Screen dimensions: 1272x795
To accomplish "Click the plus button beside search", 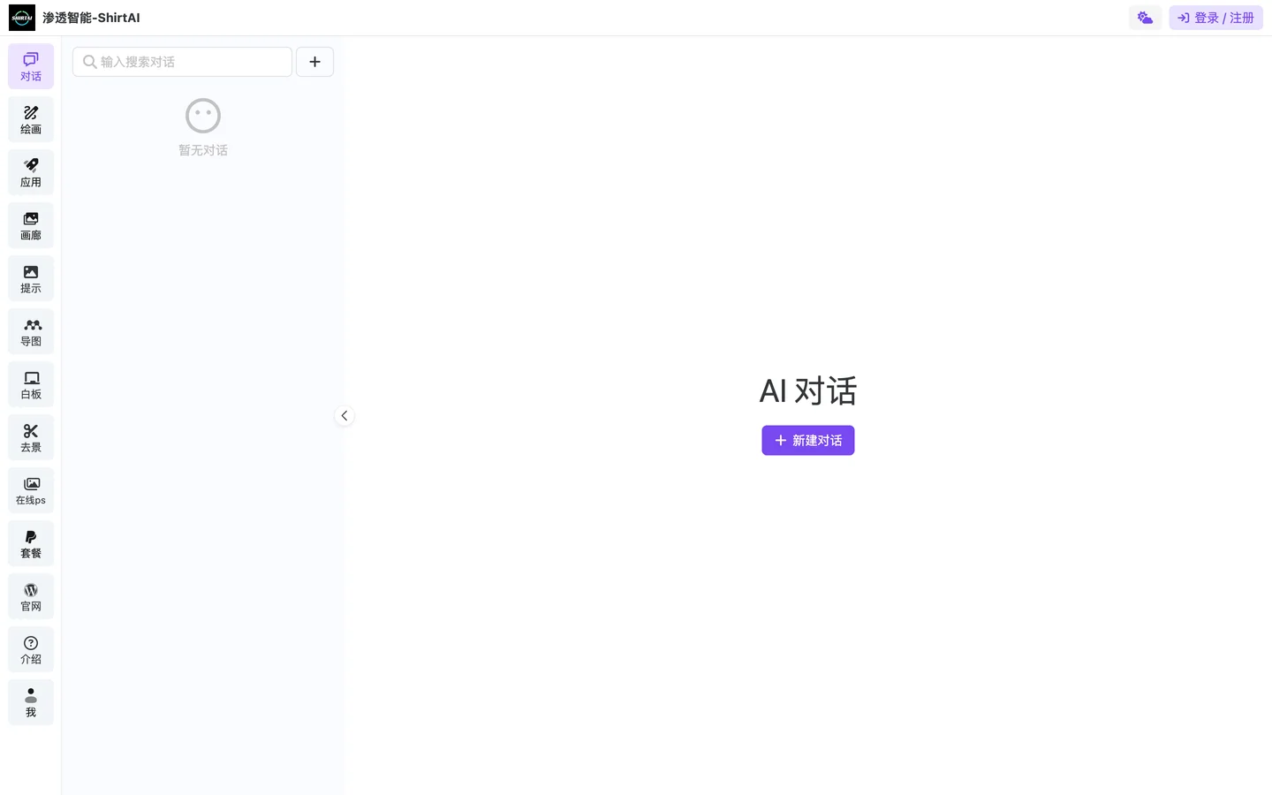I will (x=314, y=62).
